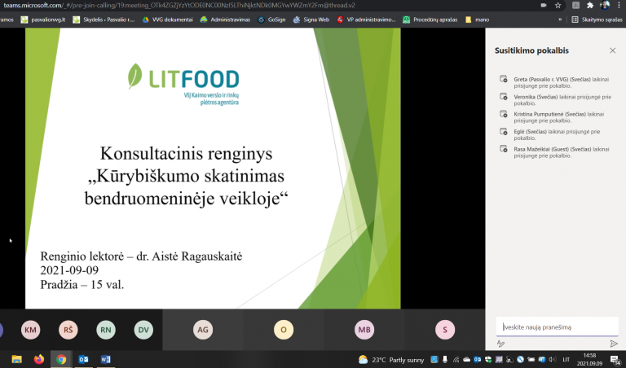The width and height of the screenshot is (626, 368).
Task: Open the VVG dokumentai bookmark
Action: 167,20
